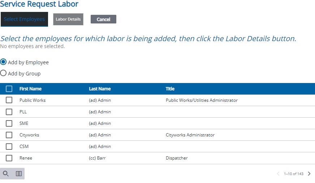Open the column chooser grid icon
Viewport: 315px width, 183px height.
(19, 174)
